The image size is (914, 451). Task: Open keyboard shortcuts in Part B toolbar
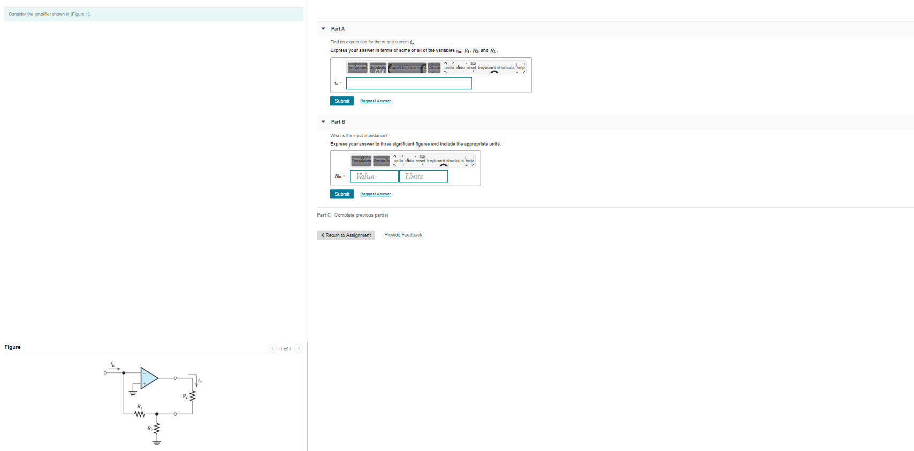click(x=445, y=161)
